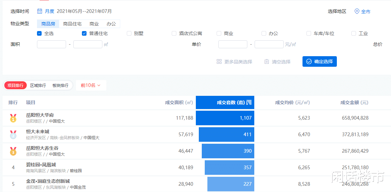The image size is (391, 192).
Task: Click the maximum 单价 input field
Action: [x=269, y=44]
